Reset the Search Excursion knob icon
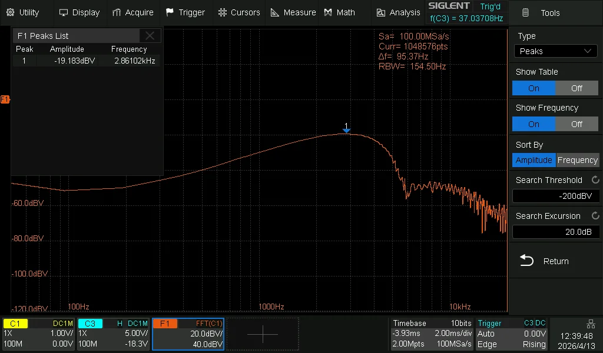Screen dimensions: 603x353 pyautogui.click(x=595, y=216)
